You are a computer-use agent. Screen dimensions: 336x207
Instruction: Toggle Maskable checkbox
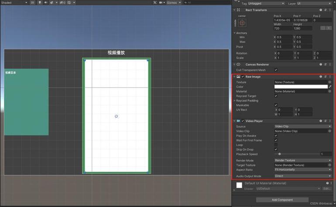tap(276, 105)
